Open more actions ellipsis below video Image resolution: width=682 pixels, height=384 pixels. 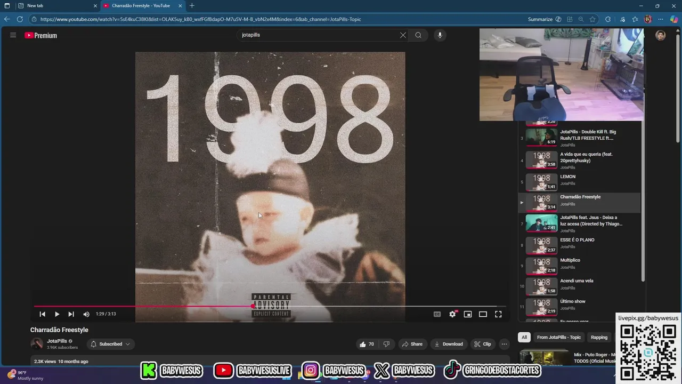click(x=504, y=344)
